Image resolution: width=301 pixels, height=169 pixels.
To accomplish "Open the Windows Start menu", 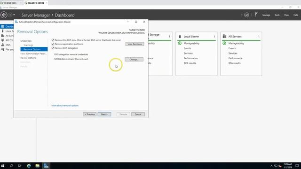I will [x=3, y=166].
